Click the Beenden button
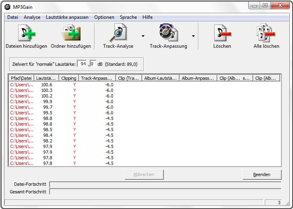 click(262, 175)
